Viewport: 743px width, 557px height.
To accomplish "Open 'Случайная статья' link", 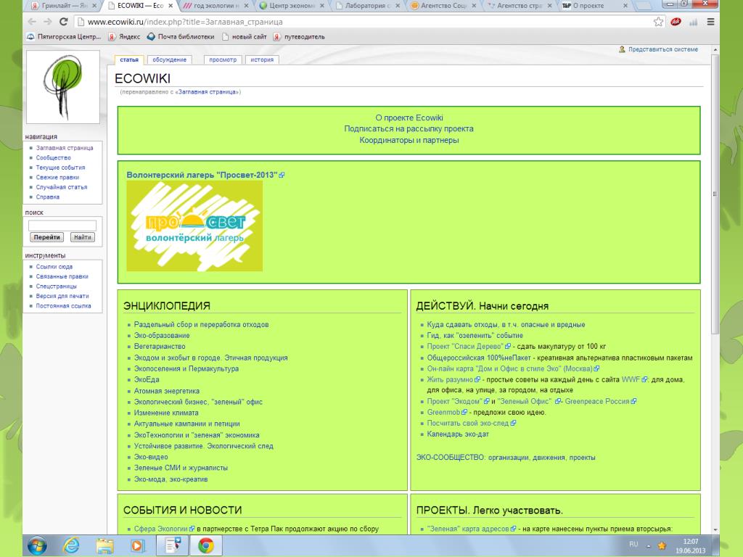I will click(62, 187).
